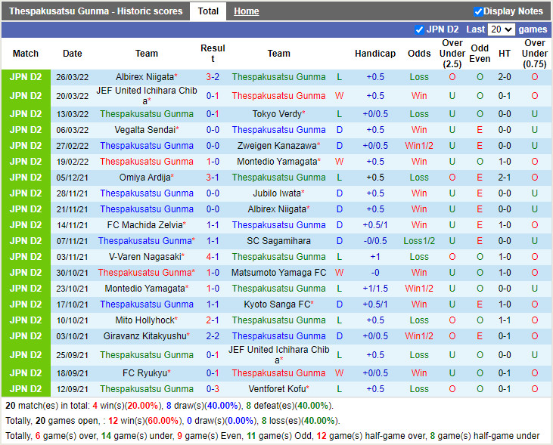553x445 pixels.
Task: Click the -0 handicap for Matsumoto Yamaga match
Action: (x=375, y=273)
